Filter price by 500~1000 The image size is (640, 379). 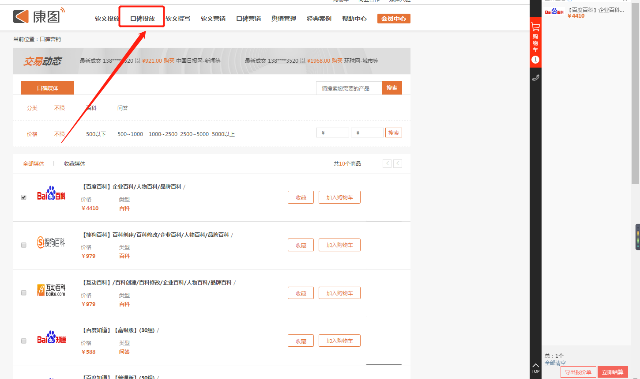point(130,134)
